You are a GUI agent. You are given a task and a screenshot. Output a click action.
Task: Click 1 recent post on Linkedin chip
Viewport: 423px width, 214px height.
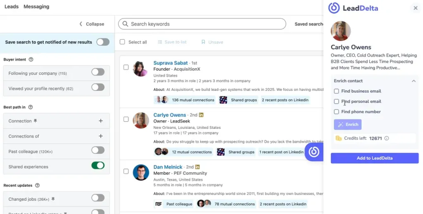pyautogui.click(x=281, y=152)
